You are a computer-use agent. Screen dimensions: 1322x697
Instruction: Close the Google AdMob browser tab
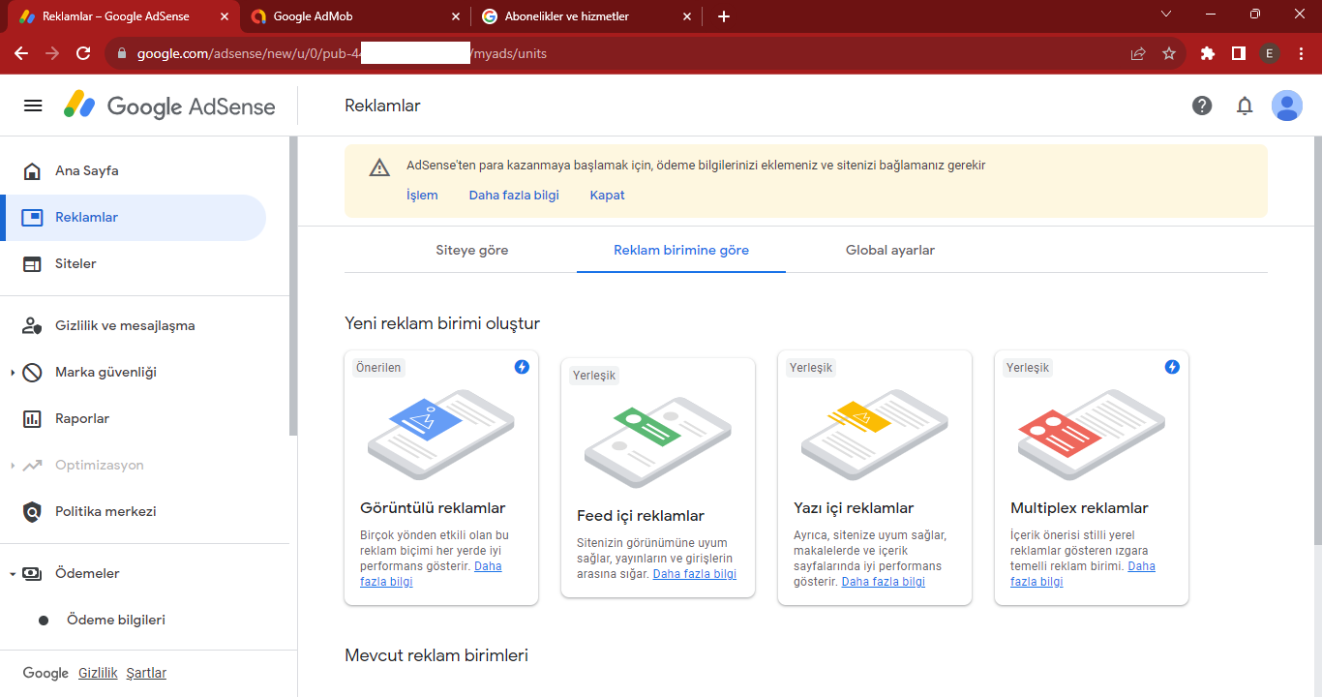pyautogui.click(x=456, y=16)
